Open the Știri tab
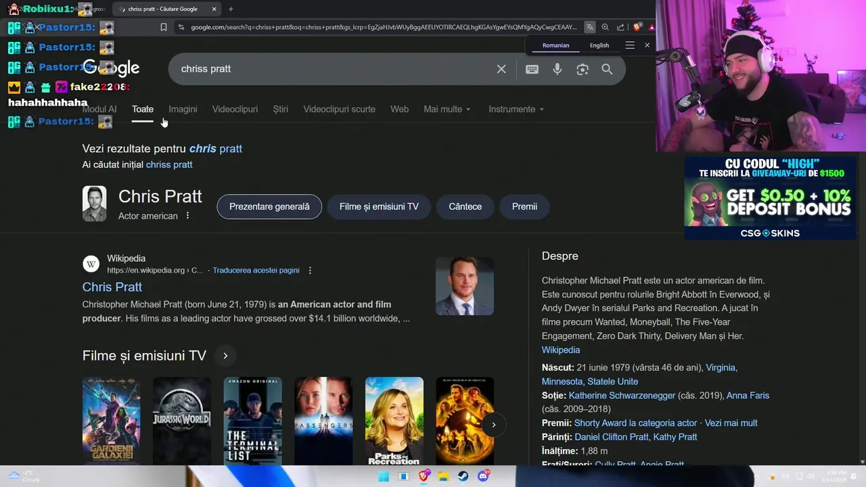The height and width of the screenshot is (487, 866). 280,109
